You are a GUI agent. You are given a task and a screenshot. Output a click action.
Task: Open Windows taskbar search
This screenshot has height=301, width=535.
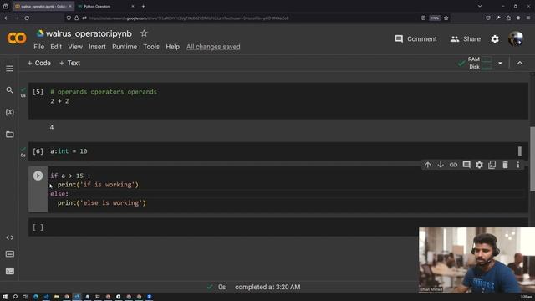[15, 297]
